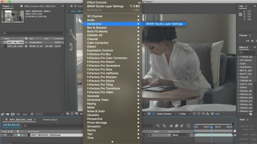Open the Project panel menu icon
Image resolution: width=257 pixels, height=144 pixels.
[13, 6]
